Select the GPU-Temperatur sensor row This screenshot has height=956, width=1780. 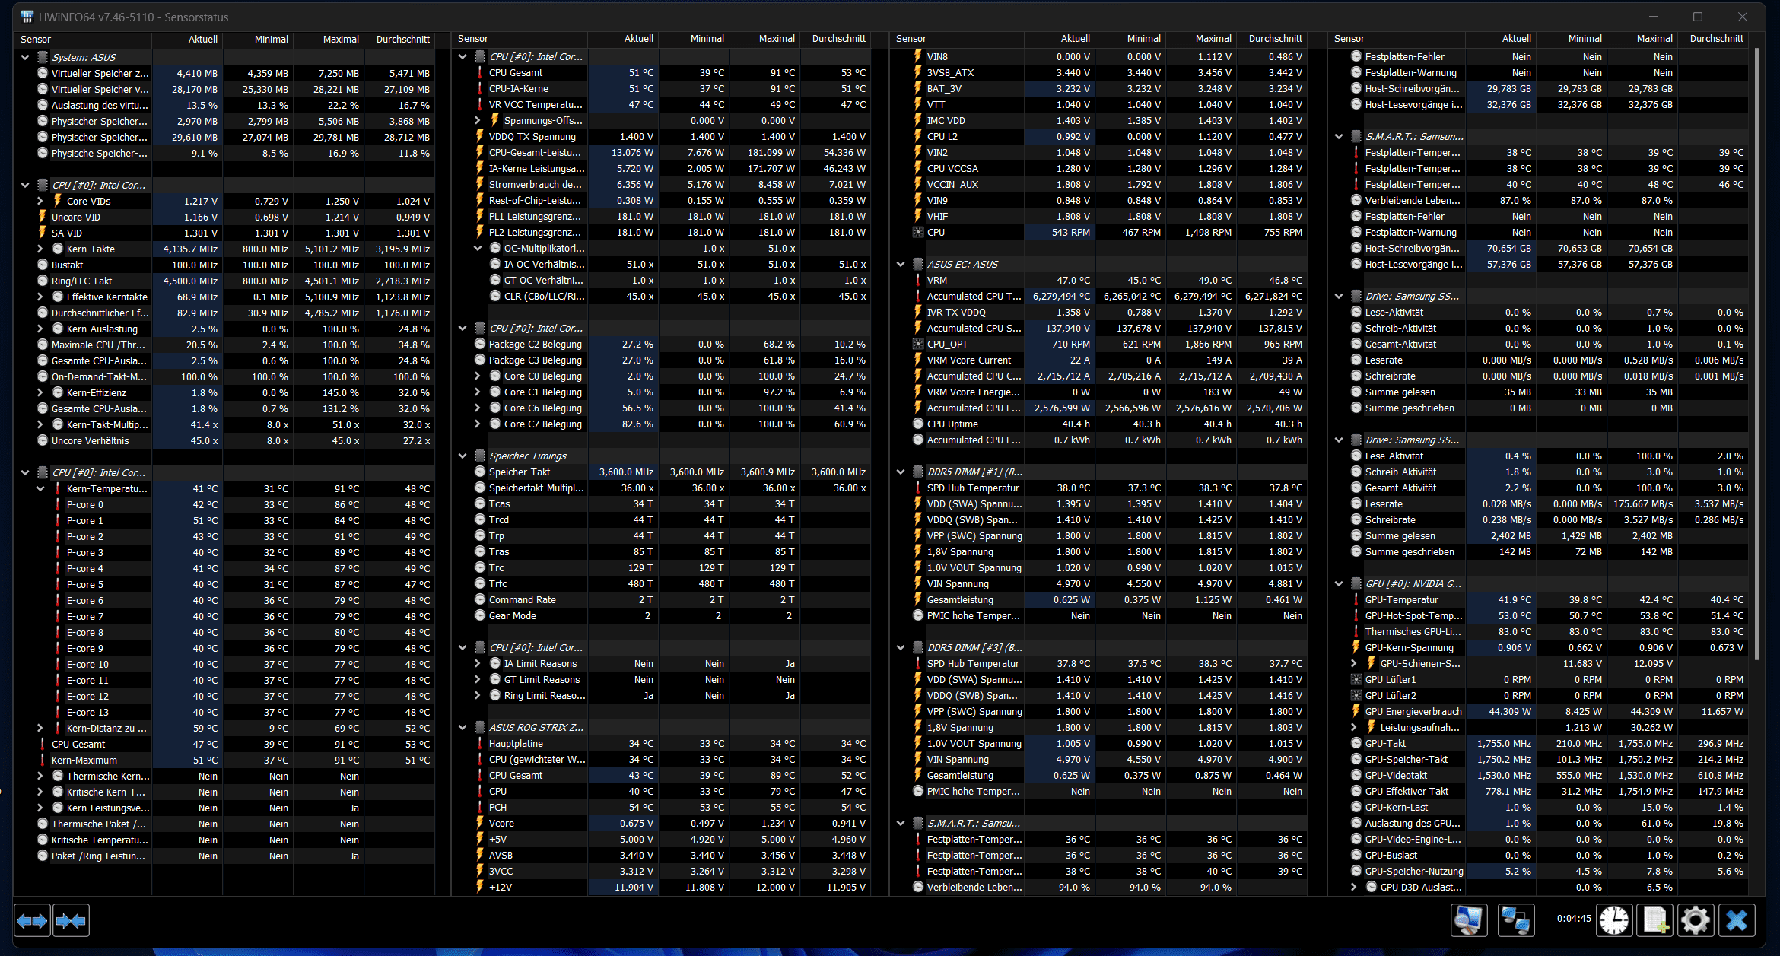point(1401,599)
